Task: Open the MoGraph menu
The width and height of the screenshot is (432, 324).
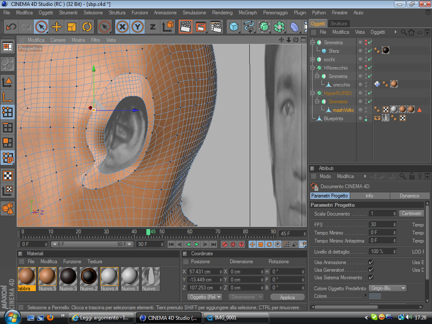Action: tap(248, 13)
